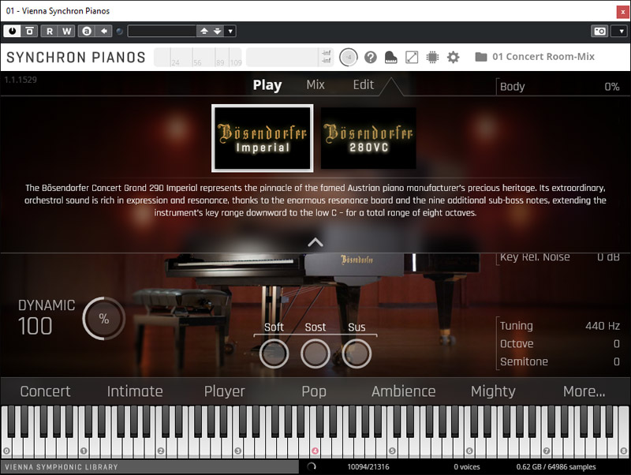This screenshot has height=475, width=631.
Task: Enable the Write automation button
Action: (x=66, y=31)
